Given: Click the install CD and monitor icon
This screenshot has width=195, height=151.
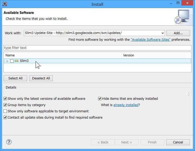Looking at the screenshot, I should 181,17.
